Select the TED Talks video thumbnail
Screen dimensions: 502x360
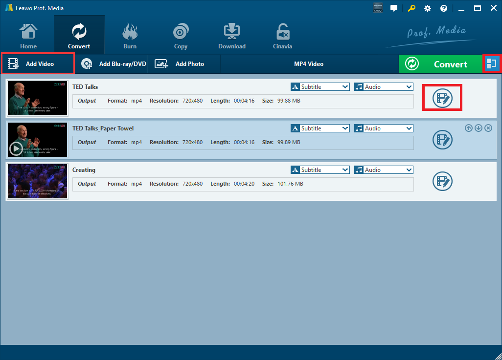click(38, 98)
